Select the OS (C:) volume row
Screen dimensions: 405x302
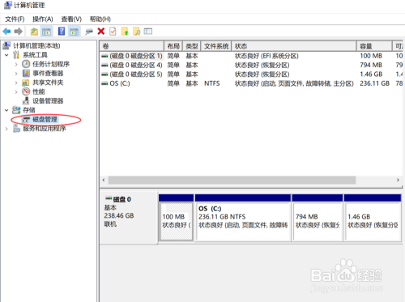coord(251,83)
